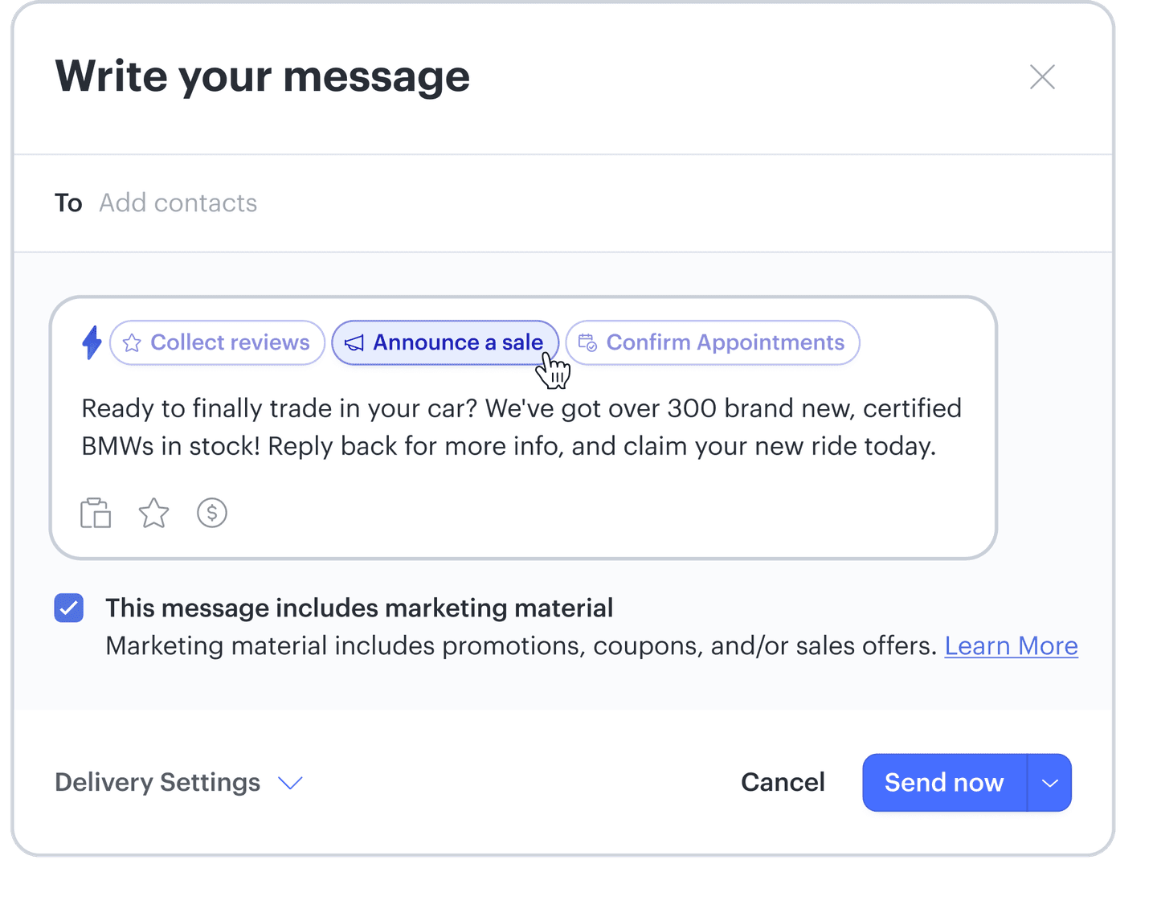The image size is (1157, 909).
Task: Click the dollar sign payment icon
Action: pyautogui.click(x=212, y=513)
